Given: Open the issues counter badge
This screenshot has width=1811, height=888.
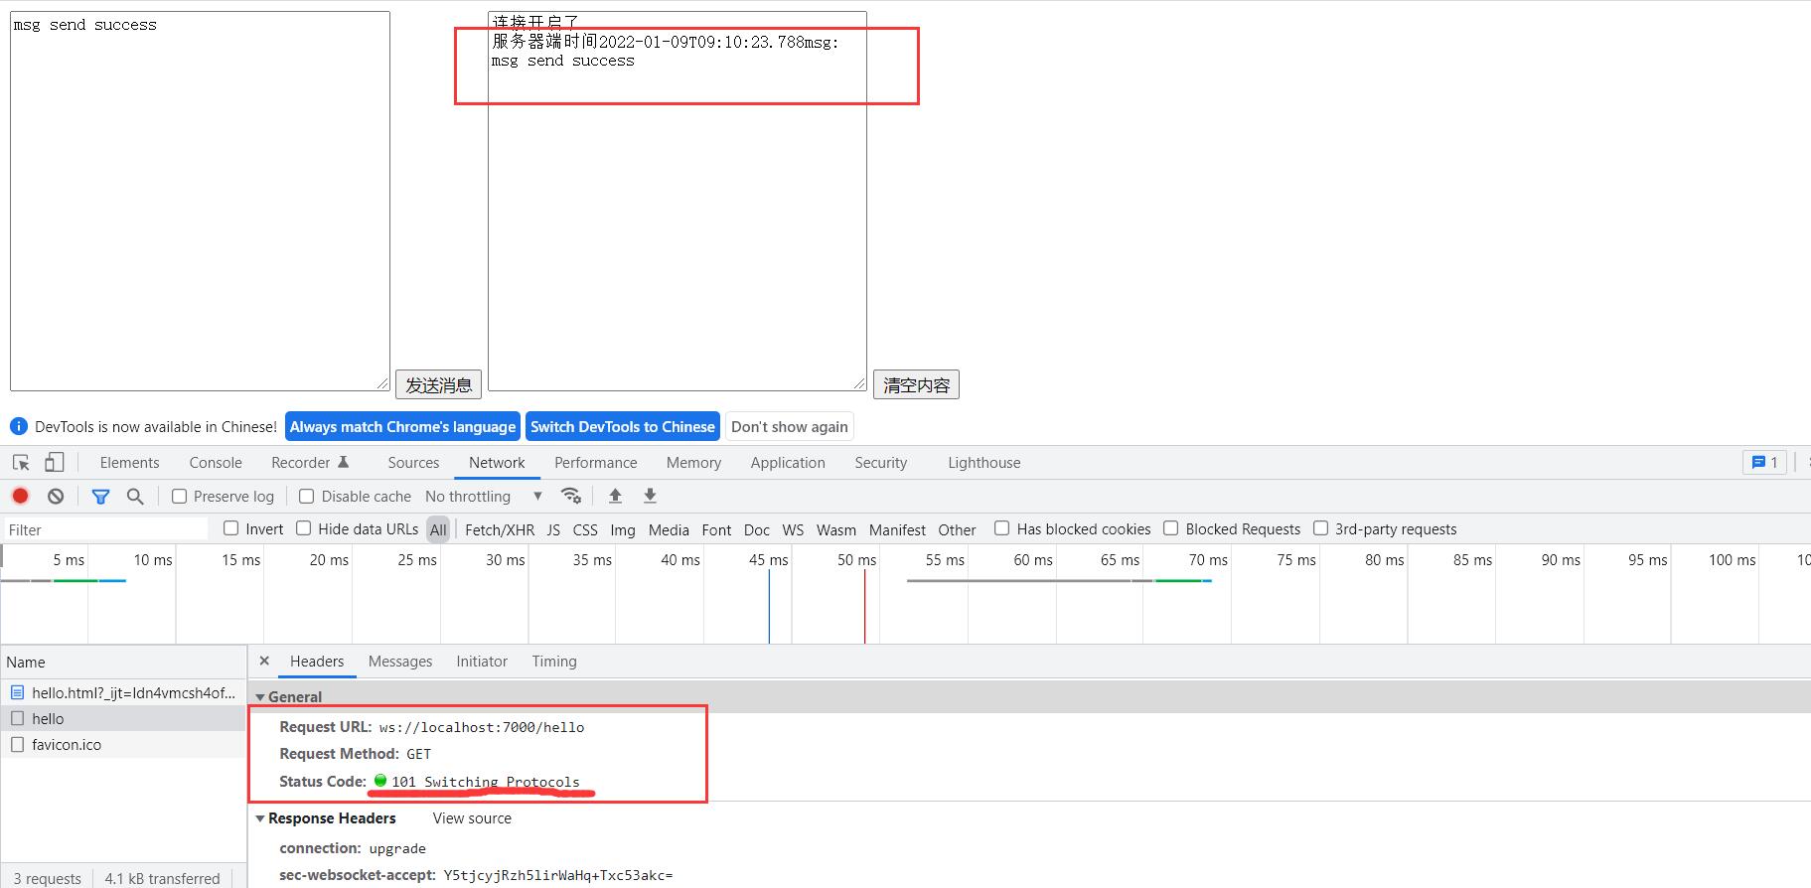Looking at the screenshot, I should click(x=1764, y=463).
